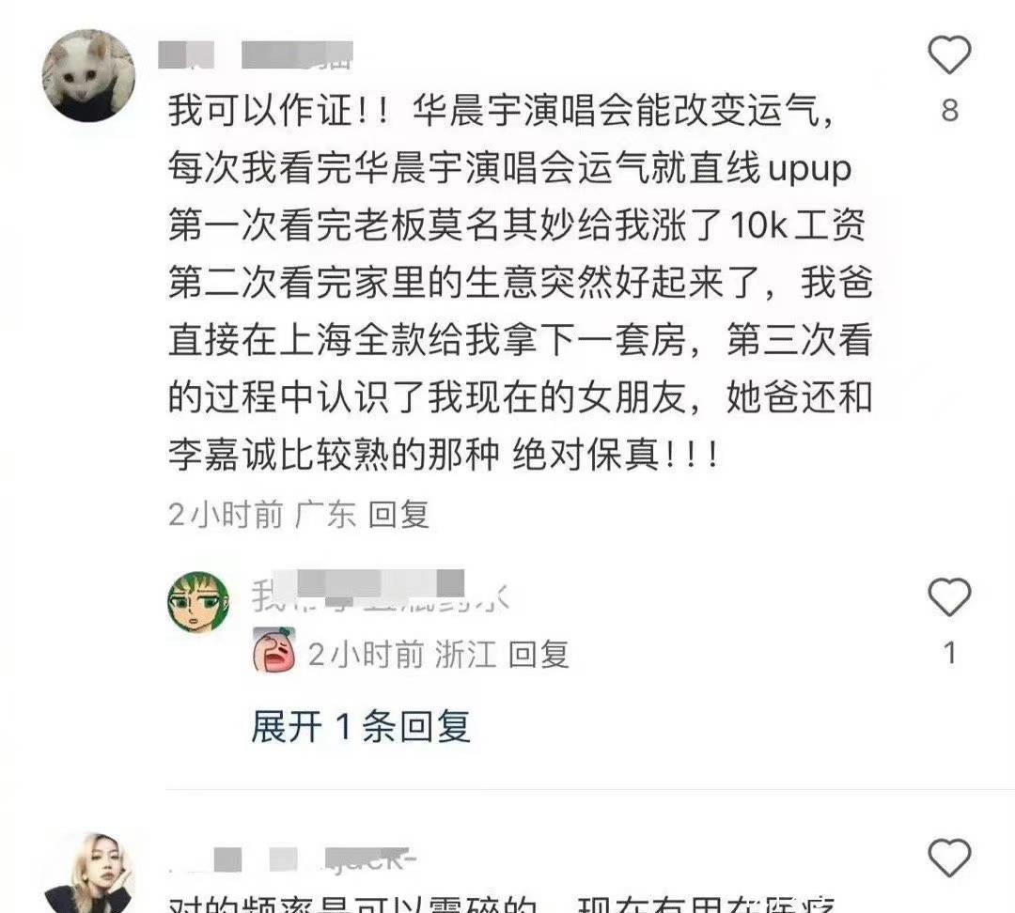The width and height of the screenshot is (1015, 913).
Task: Like the 华晨宇演唱会 comment with heart icon
Action: tap(949, 55)
